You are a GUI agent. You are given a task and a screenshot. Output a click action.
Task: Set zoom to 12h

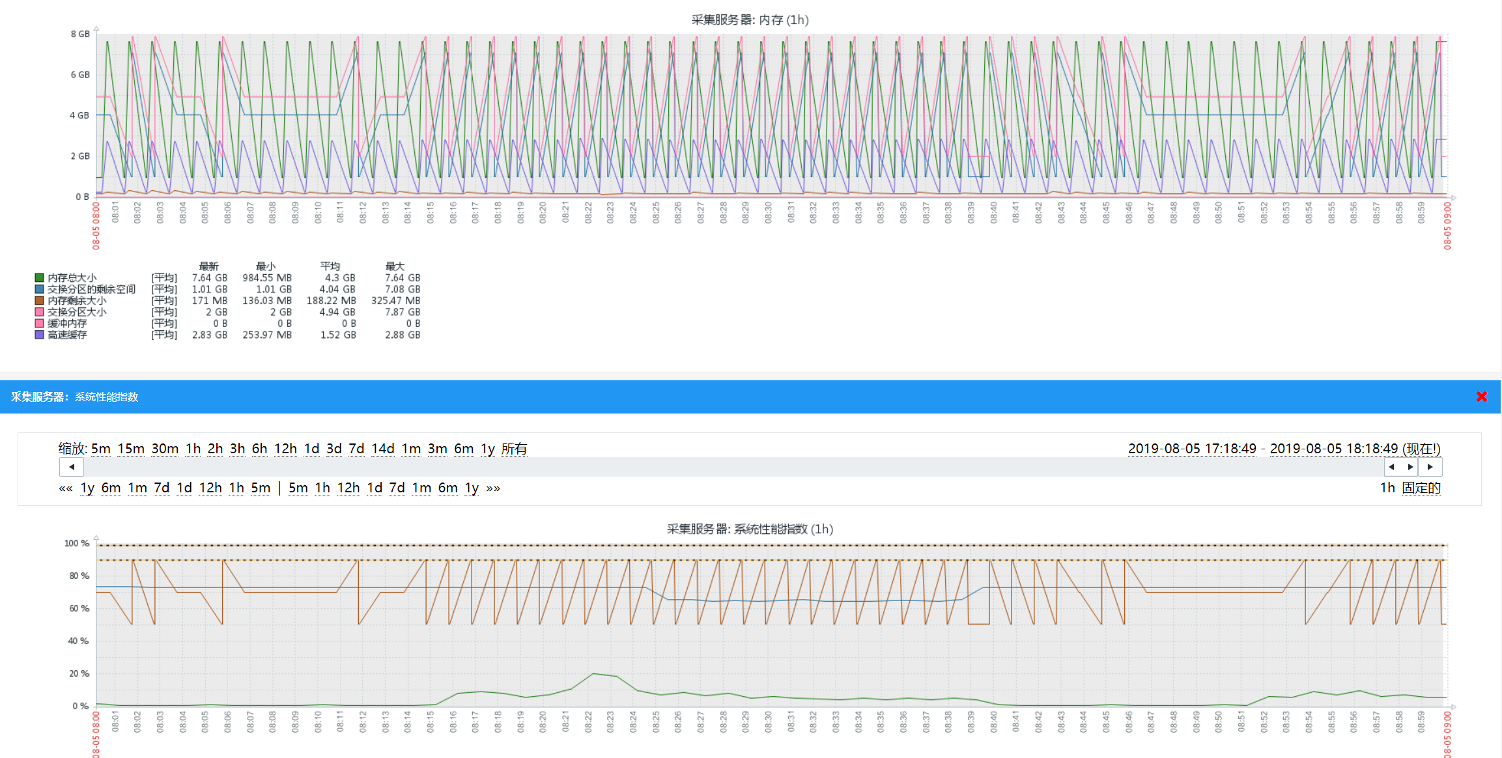[285, 449]
